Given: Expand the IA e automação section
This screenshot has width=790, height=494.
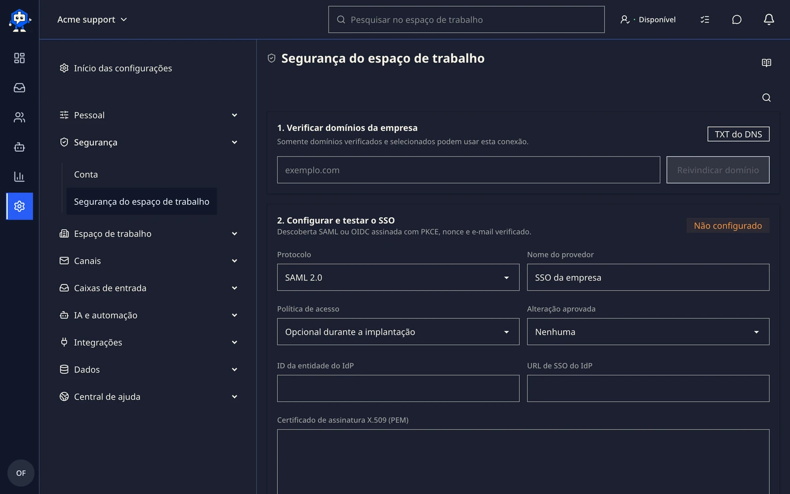Looking at the screenshot, I should coord(148,315).
